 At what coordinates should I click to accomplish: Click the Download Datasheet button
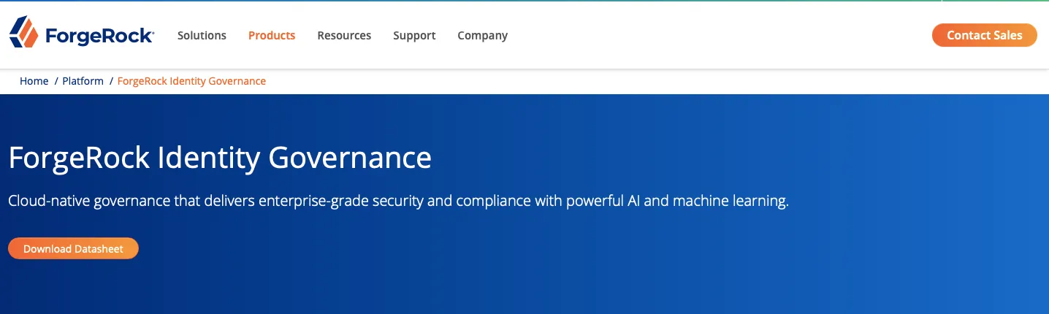(73, 248)
